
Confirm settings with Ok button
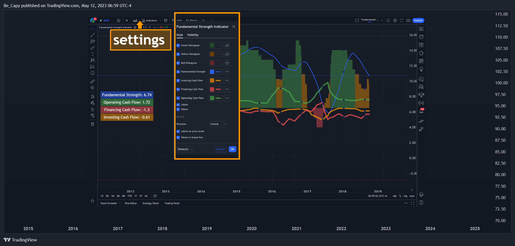(232, 149)
